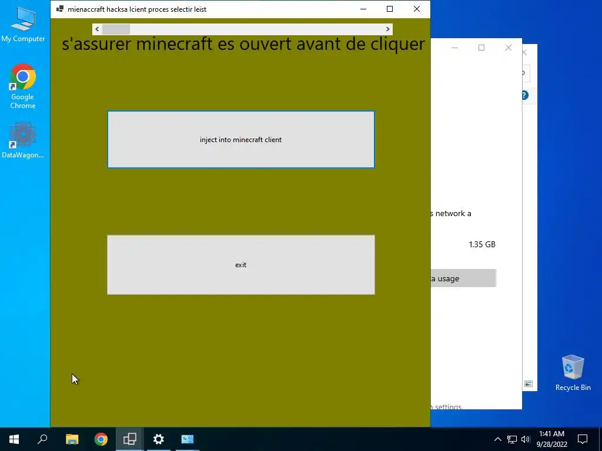Open the taskbar clock and date

551,439
